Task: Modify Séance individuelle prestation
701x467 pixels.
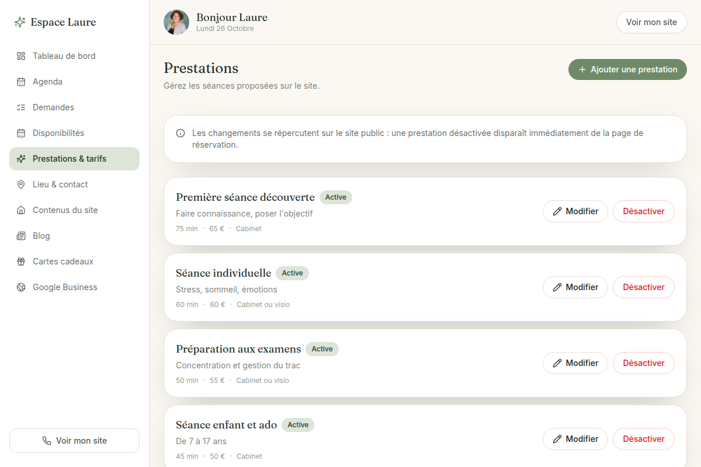Action: point(575,287)
